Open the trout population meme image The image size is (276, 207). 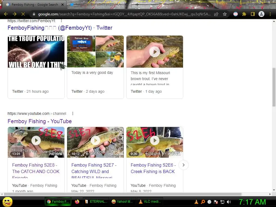[x=36, y=51]
